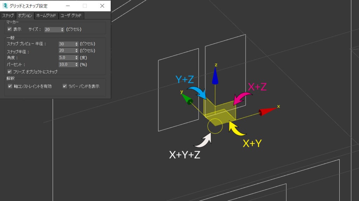This screenshot has width=359, height=201.
Task: Toggle the 表示 marker display checkbox
Action: 9,29
